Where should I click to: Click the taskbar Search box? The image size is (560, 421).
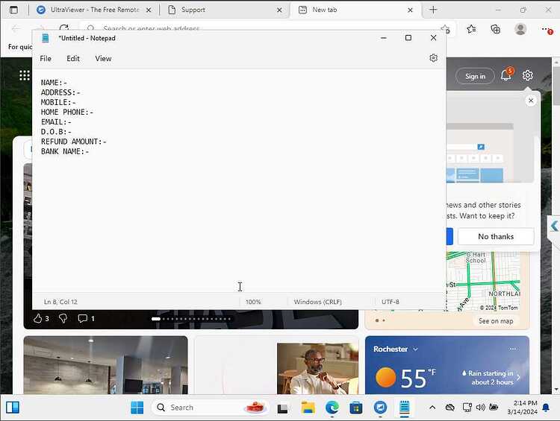click(211, 408)
